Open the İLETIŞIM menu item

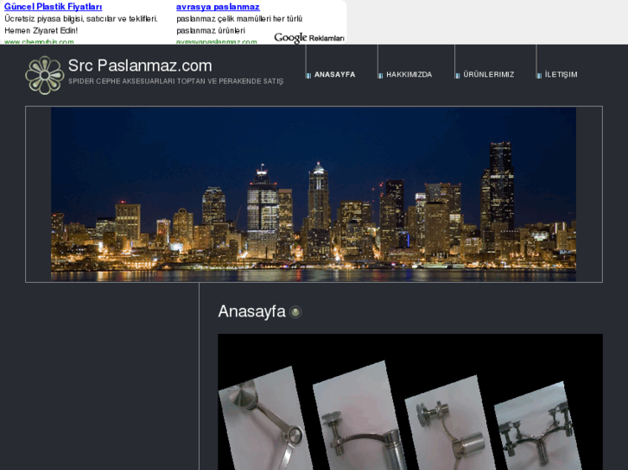coord(561,74)
